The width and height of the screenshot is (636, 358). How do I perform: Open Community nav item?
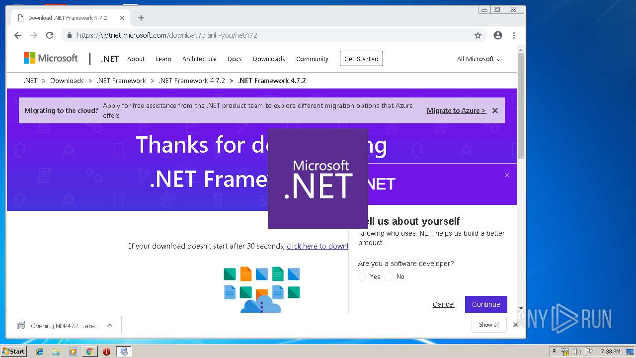(312, 59)
